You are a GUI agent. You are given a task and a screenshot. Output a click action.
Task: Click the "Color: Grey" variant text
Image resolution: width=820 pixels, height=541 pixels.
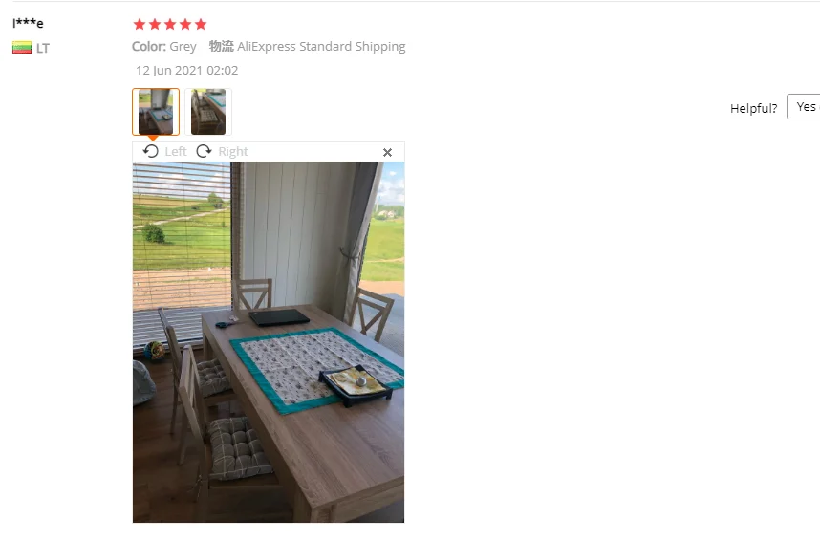click(164, 47)
